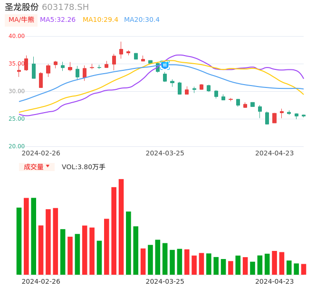
Task: Click the MA/牛熊 indicator button
Action: pyautogui.click(x=21, y=20)
